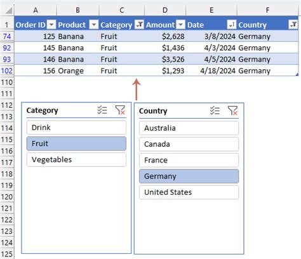
Task: Click the cell showing $3,526
Action: click(x=165, y=59)
